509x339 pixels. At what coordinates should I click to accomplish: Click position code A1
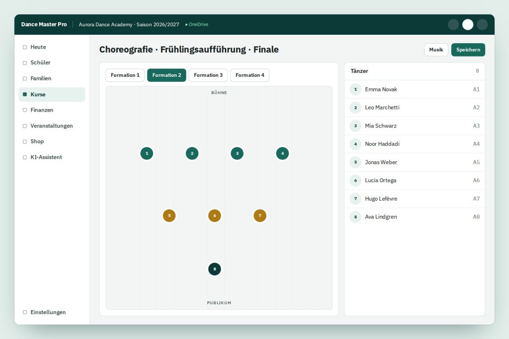click(476, 89)
